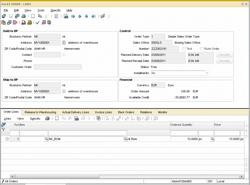Click the Print icon in main toolbar
This screenshot has width=250, height=185.
[x=24, y=16]
